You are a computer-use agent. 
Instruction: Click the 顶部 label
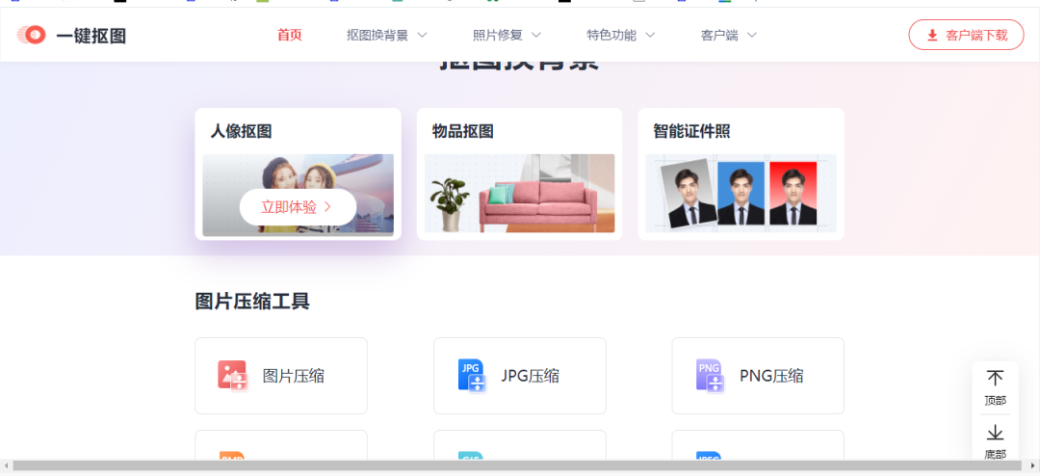[x=995, y=400]
